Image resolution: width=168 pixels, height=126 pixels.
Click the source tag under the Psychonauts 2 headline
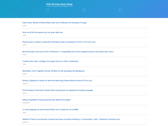click(x=24, y=45)
